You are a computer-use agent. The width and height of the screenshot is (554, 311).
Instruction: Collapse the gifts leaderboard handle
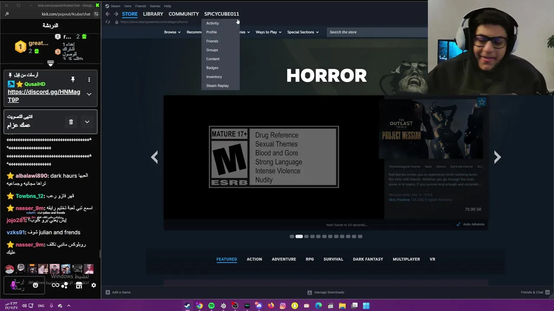[50, 63]
